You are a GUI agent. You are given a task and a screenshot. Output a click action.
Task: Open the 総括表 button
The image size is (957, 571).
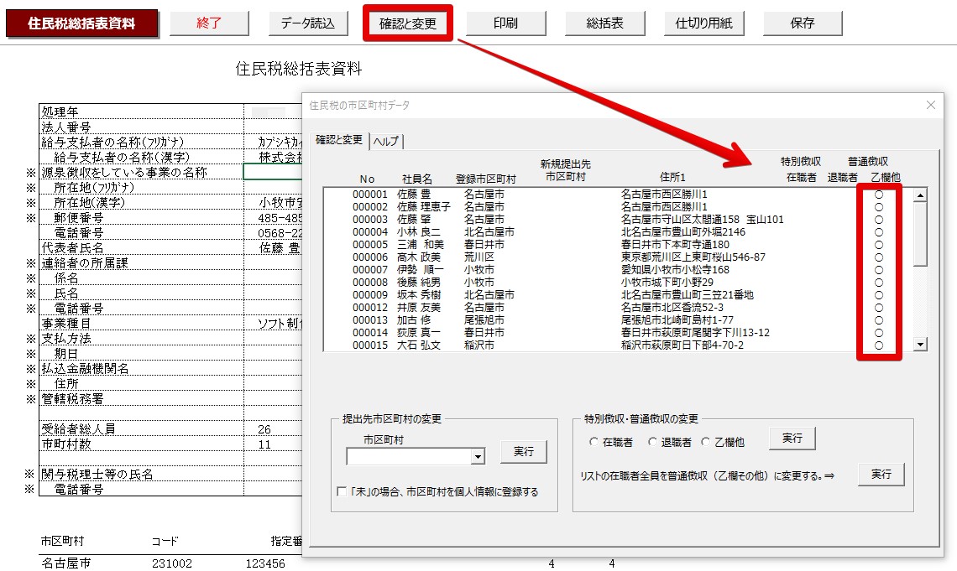(x=604, y=23)
